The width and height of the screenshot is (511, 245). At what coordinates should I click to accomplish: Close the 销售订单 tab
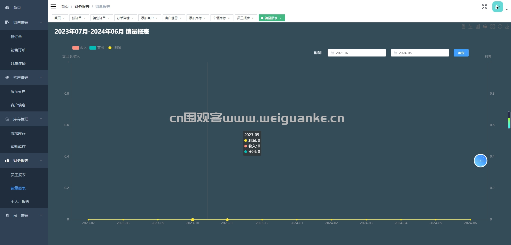pos(109,18)
